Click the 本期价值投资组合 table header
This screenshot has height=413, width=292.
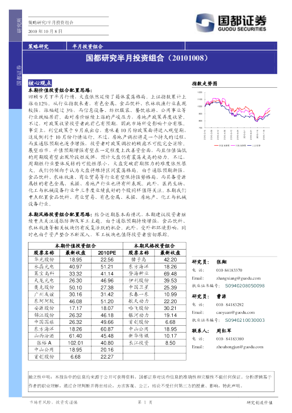(x=76, y=246)
